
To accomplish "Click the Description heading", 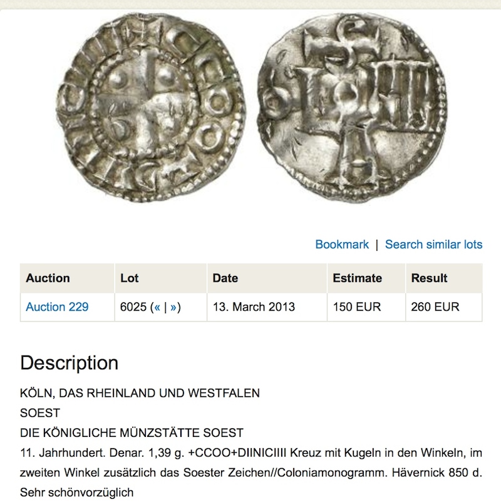I will 69,363.
